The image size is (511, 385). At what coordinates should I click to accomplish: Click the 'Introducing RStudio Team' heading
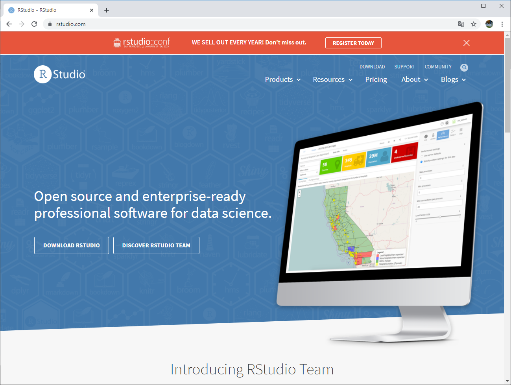pos(252,370)
